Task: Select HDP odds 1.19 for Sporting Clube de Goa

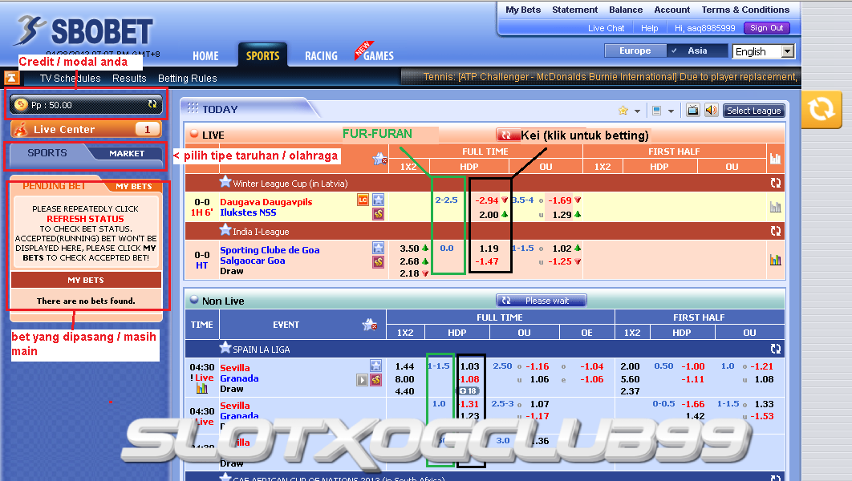Action: tap(489, 249)
